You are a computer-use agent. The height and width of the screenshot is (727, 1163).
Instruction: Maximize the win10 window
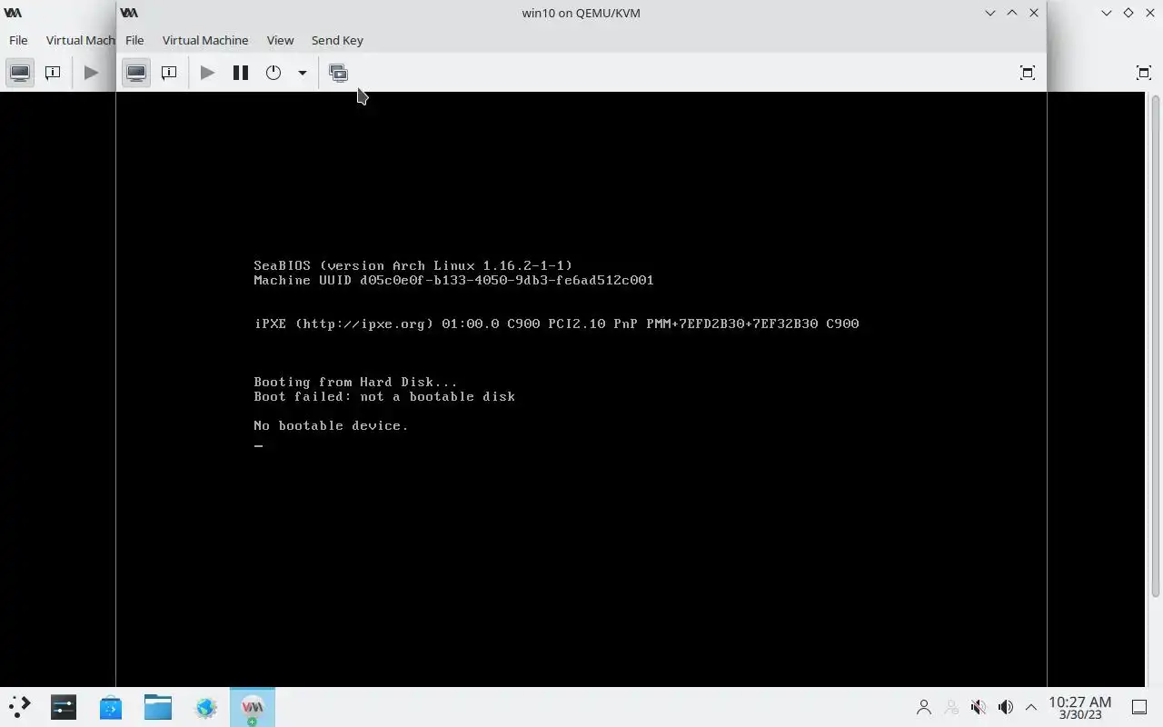1012,13
